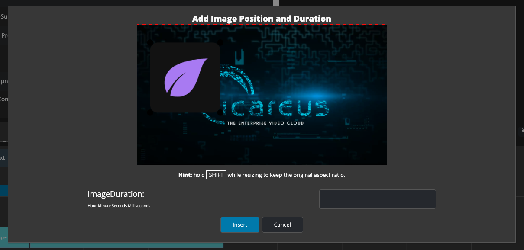The image size is (524, 250).
Task: Click the bottom-right resize handle of leaf image
Action: point(220,112)
